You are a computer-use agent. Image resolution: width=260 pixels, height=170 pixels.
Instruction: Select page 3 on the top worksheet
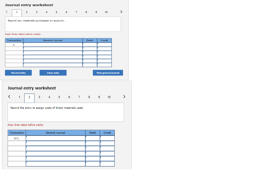click(x=36, y=12)
